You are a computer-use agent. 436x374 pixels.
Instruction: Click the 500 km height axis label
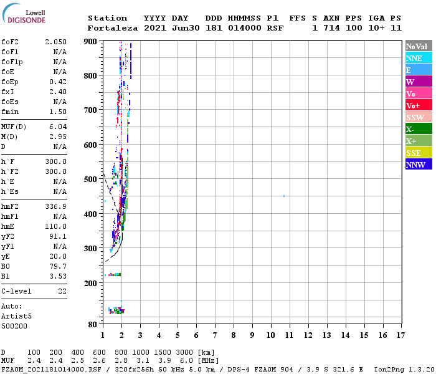click(x=90, y=180)
